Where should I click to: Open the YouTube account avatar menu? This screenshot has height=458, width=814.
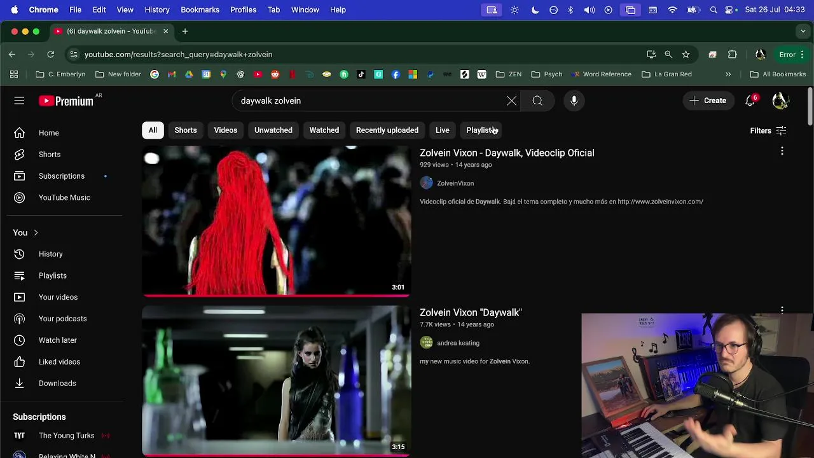[780, 101]
